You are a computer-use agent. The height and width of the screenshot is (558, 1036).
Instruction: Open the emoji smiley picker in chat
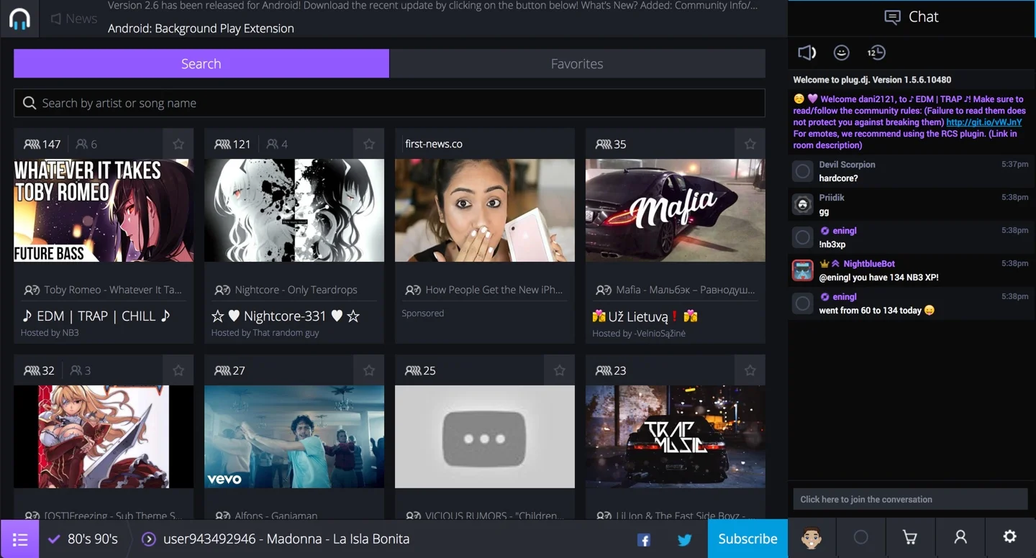tap(841, 52)
